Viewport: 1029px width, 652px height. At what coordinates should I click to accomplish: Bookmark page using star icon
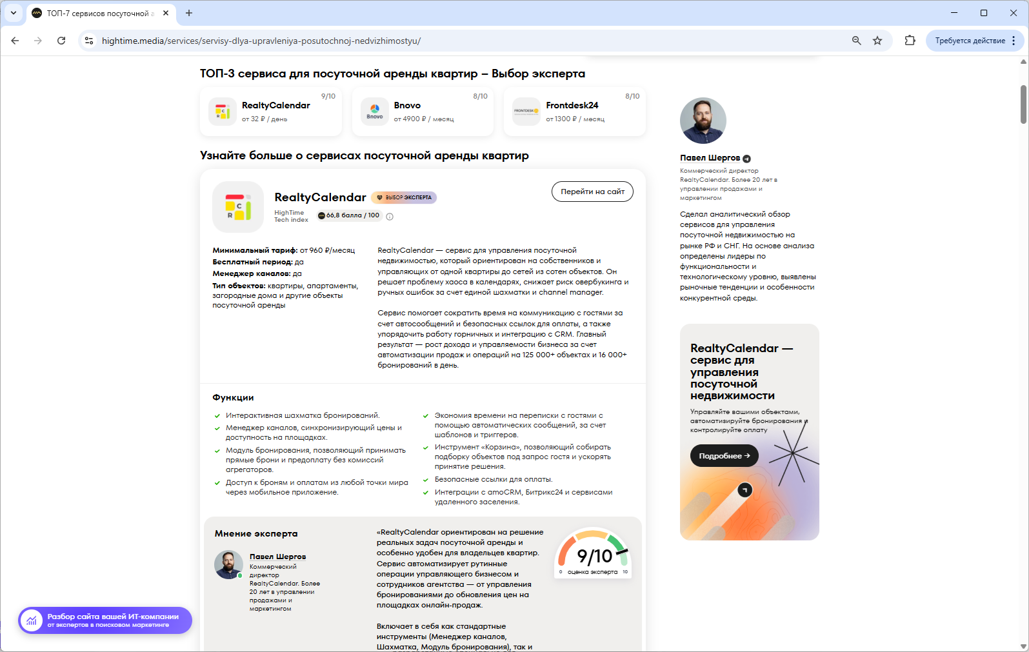[877, 41]
